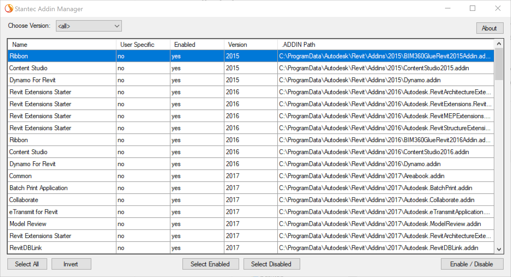
Task: Click the 2016\Dynamo.addin path cell
Action: [x=386, y=164]
